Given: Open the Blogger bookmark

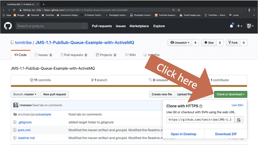Looking at the screenshot, I should coord(19,15).
